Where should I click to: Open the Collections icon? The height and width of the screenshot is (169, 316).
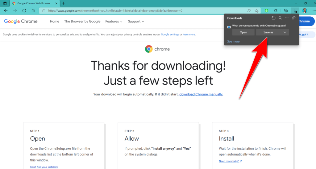(x=286, y=11)
